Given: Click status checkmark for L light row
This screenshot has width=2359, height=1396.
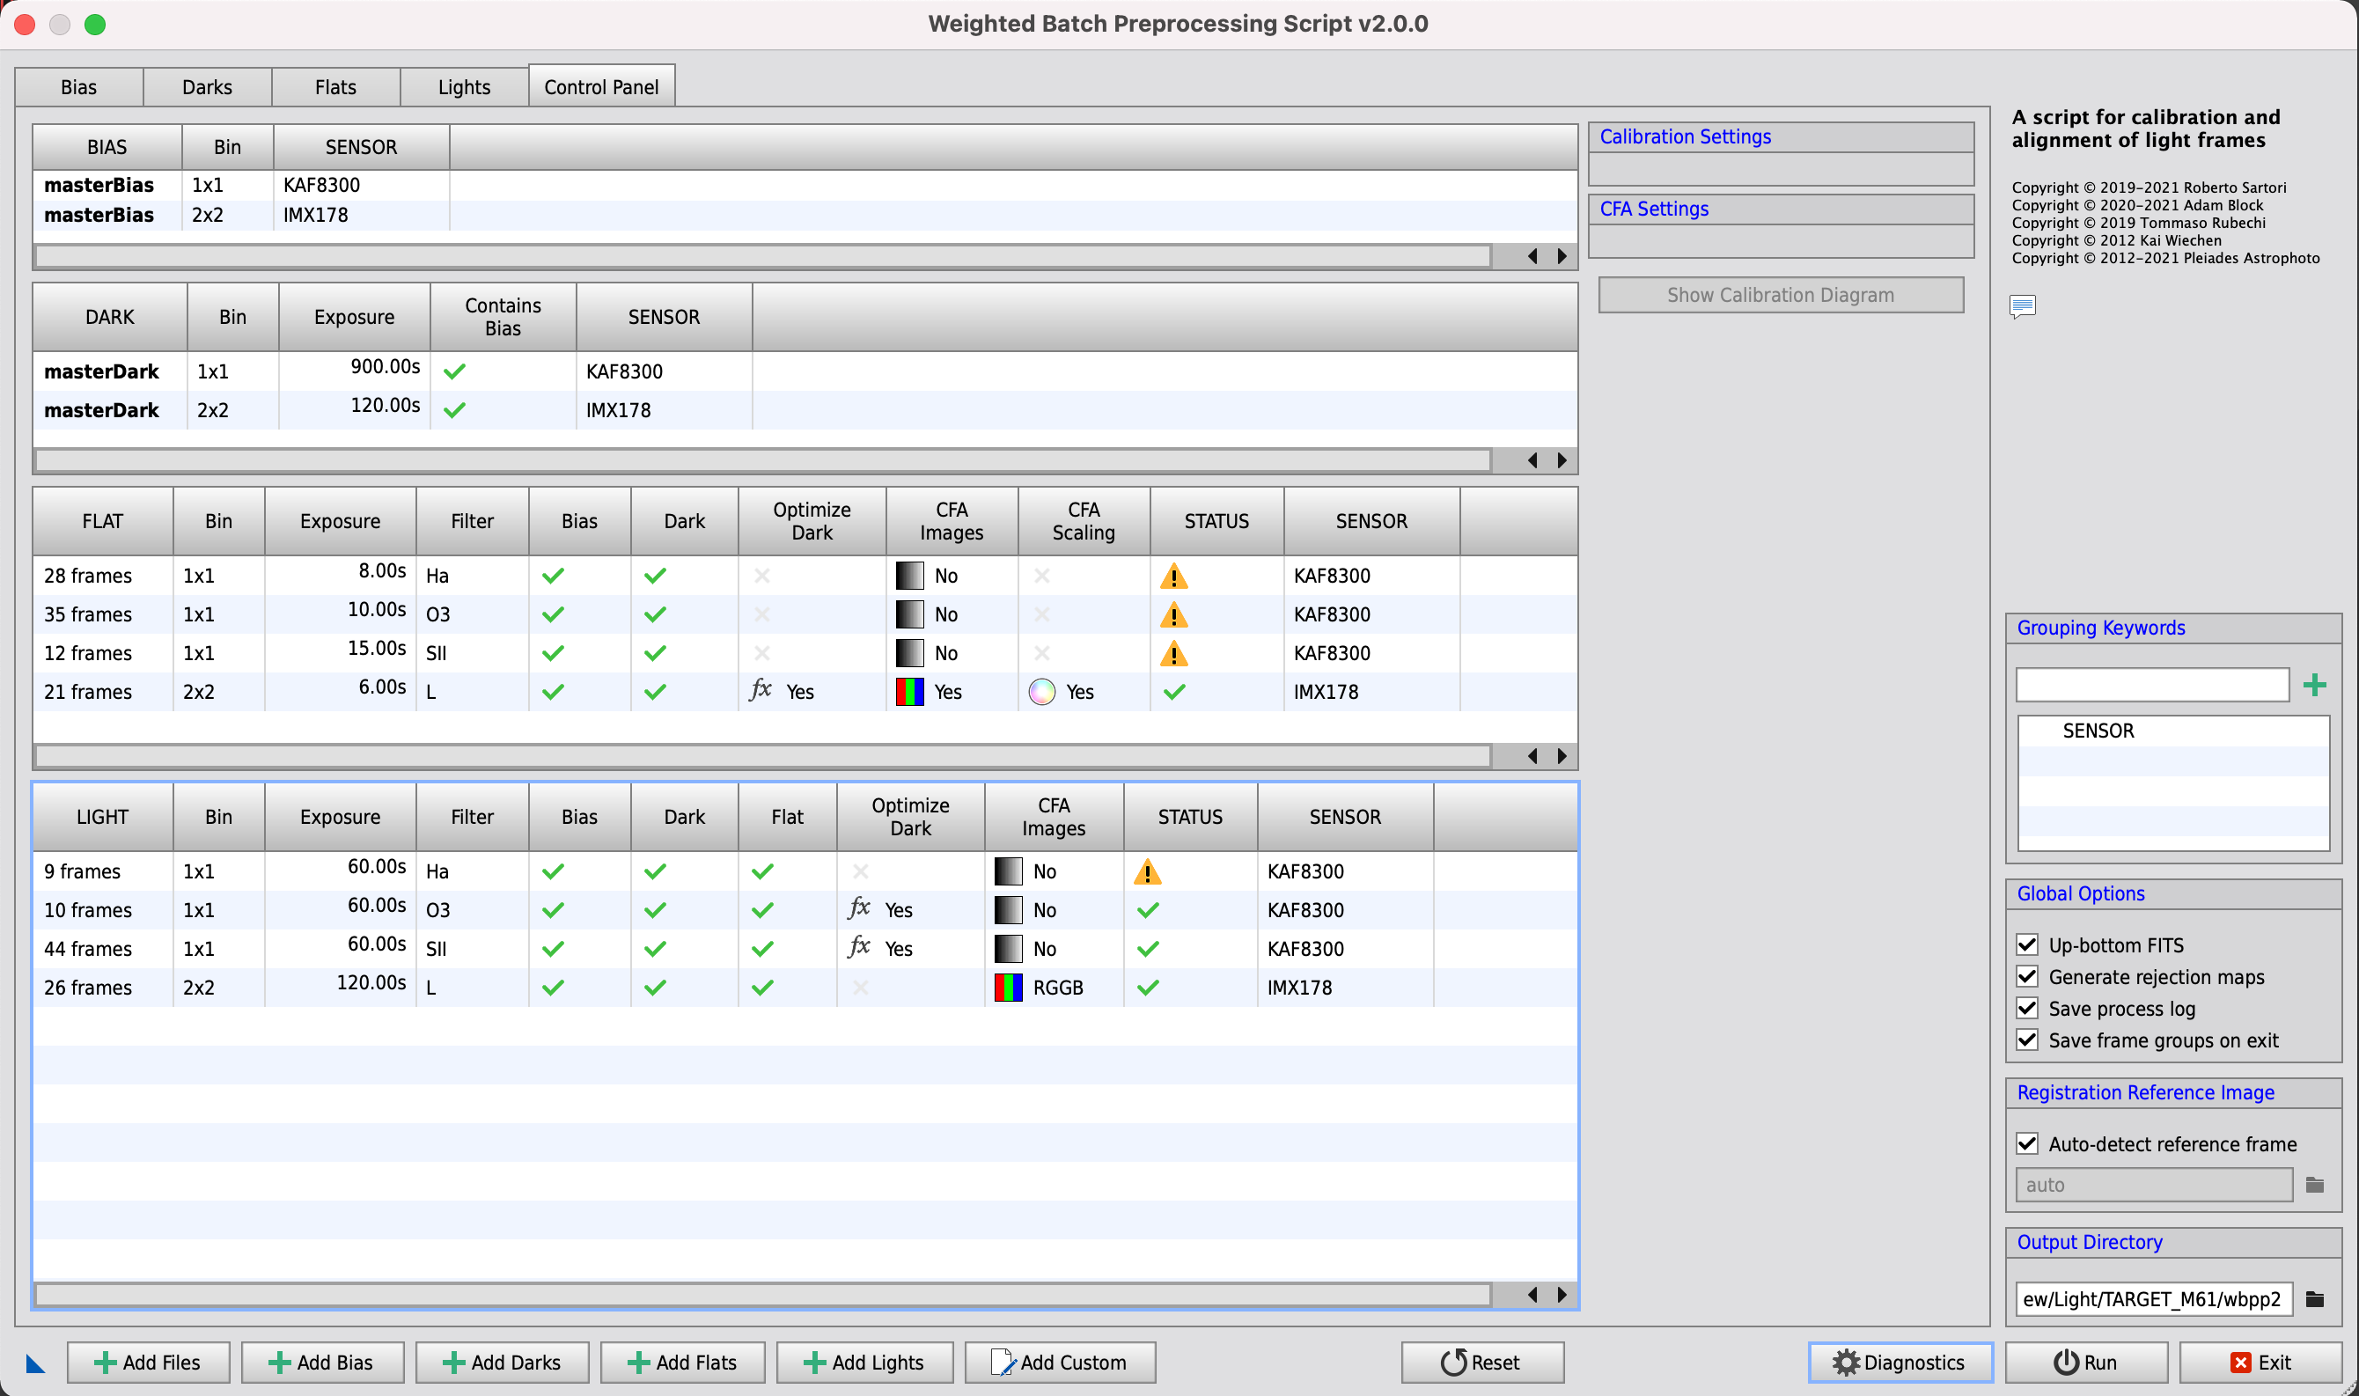Looking at the screenshot, I should [x=1148, y=988].
